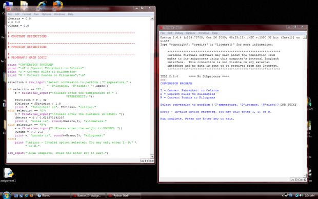Select the Internet Explorer desktop icon
The height and width of the screenshot is (199, 318).
point(42,5)
